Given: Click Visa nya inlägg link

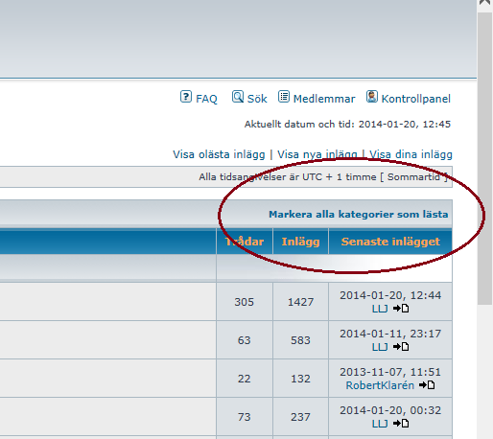Looking at the screenshot, I should tap(317, 154).
